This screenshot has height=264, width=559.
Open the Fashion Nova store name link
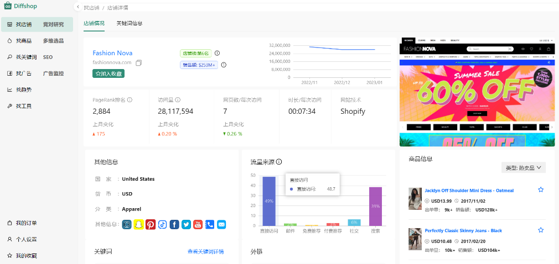112,53
